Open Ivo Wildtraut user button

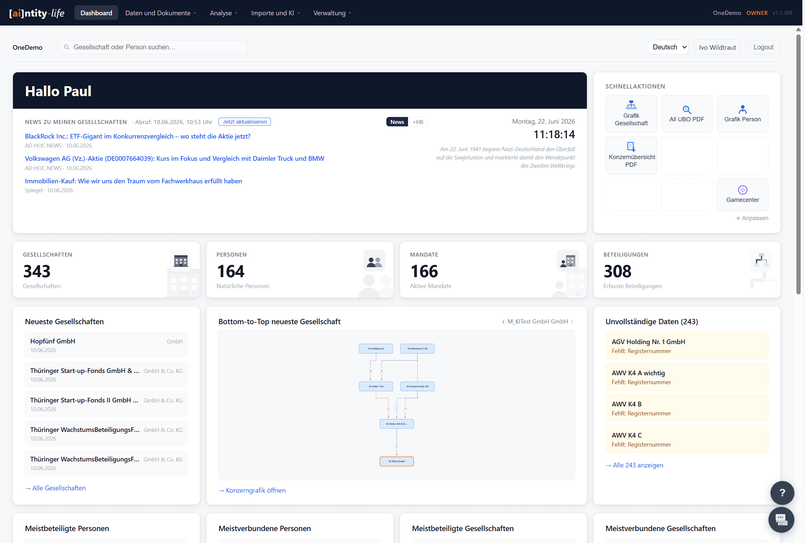click(717, 47)
